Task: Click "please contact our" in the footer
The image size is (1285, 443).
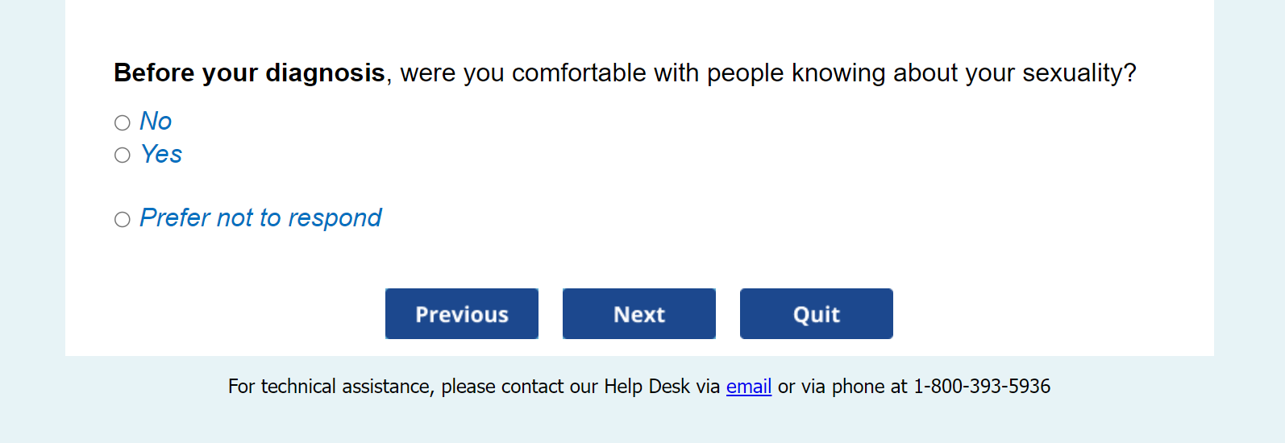Action: point(519,387)
